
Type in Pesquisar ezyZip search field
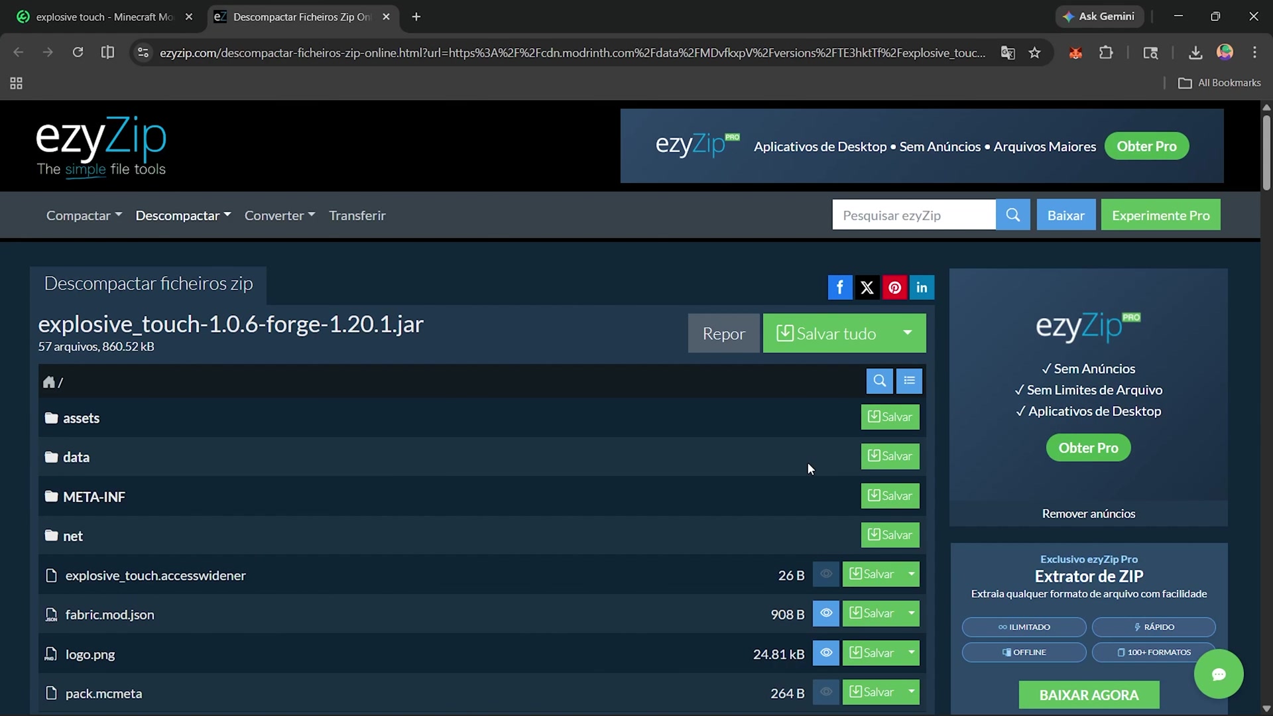(913, 215)
